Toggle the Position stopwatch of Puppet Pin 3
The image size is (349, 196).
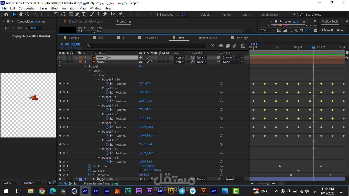pos(107,144)
